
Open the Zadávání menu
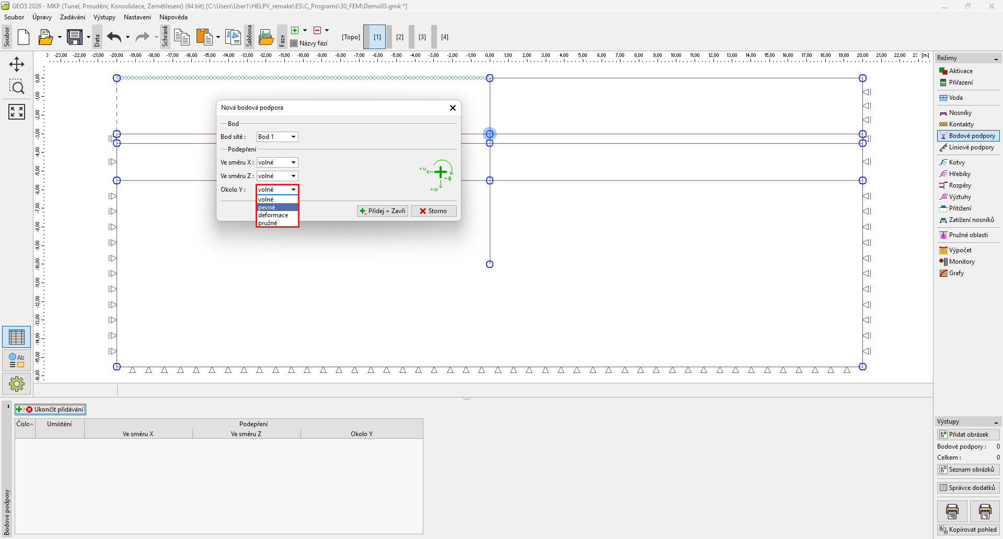(72, 17)
